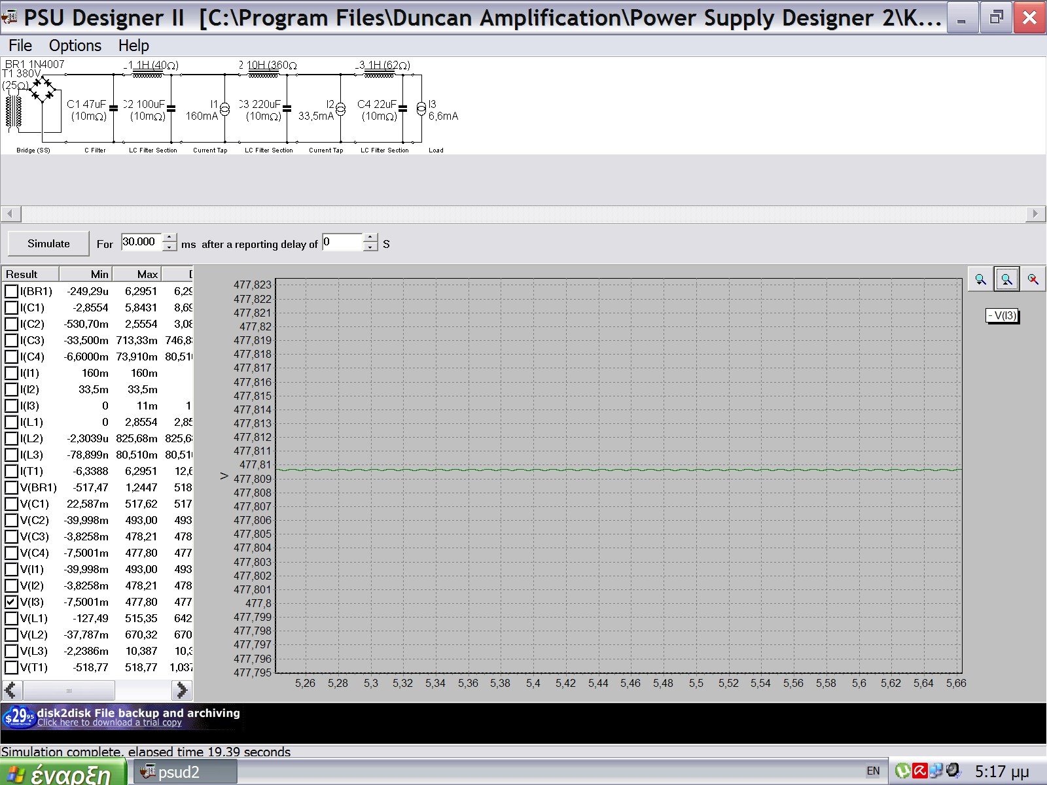Enable the V(BR1) result checkbox
This screenshot has height=785, width=1047.
click(x=11, y=487)
